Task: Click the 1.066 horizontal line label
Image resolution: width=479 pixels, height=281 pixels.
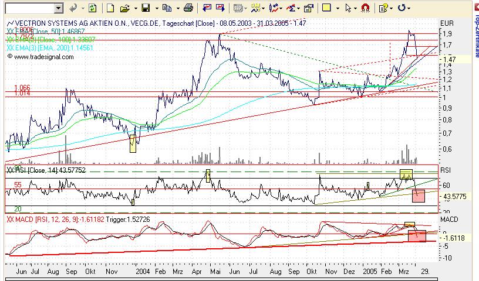Action: tap(22, 88)
